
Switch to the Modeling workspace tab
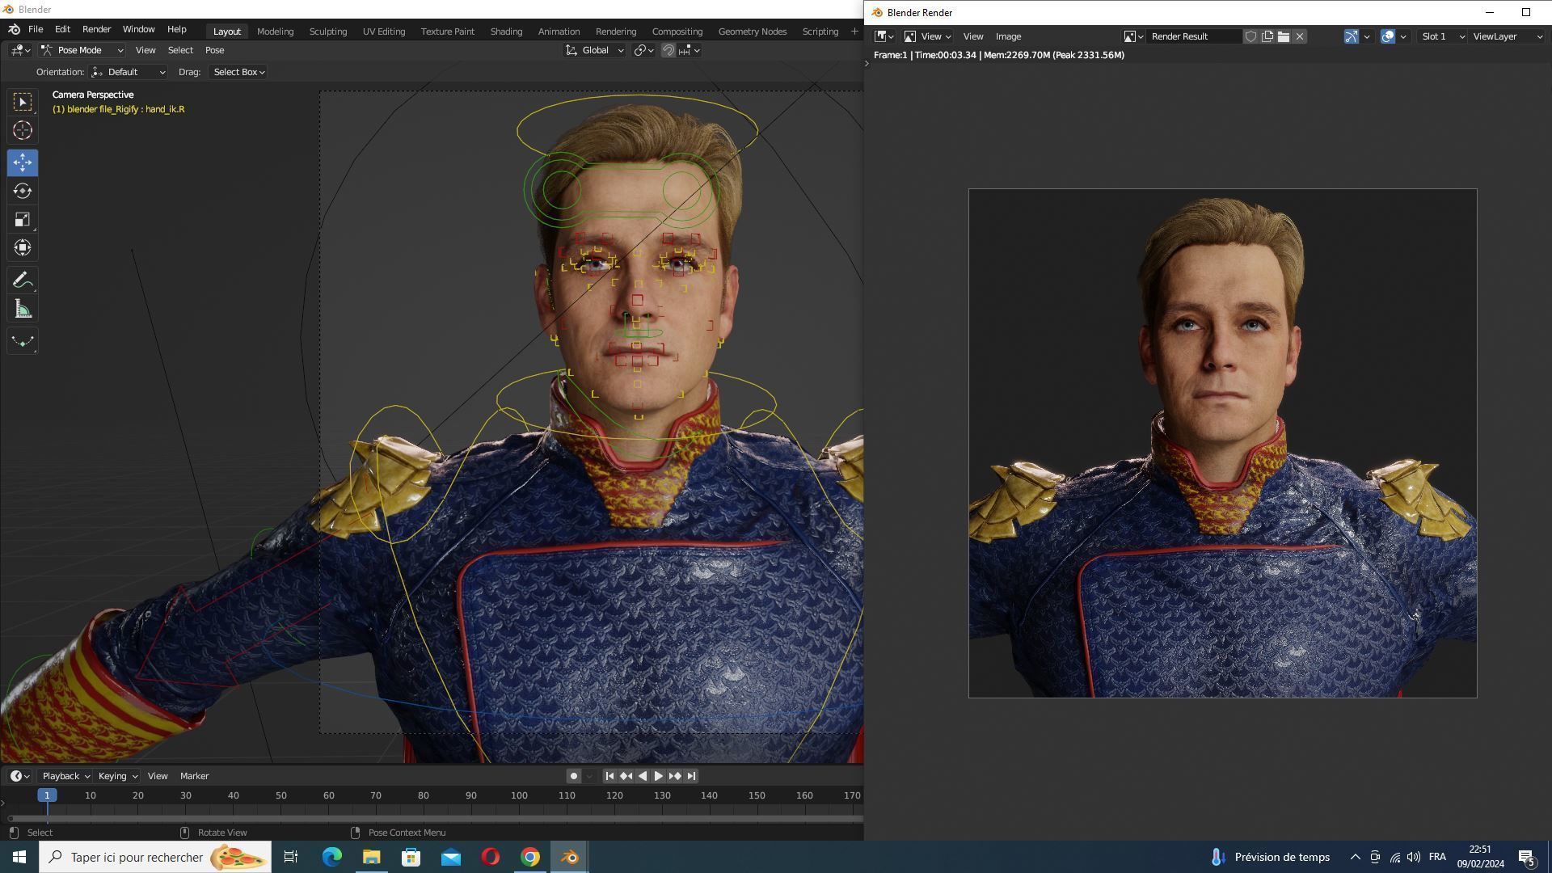pos(275,32)
